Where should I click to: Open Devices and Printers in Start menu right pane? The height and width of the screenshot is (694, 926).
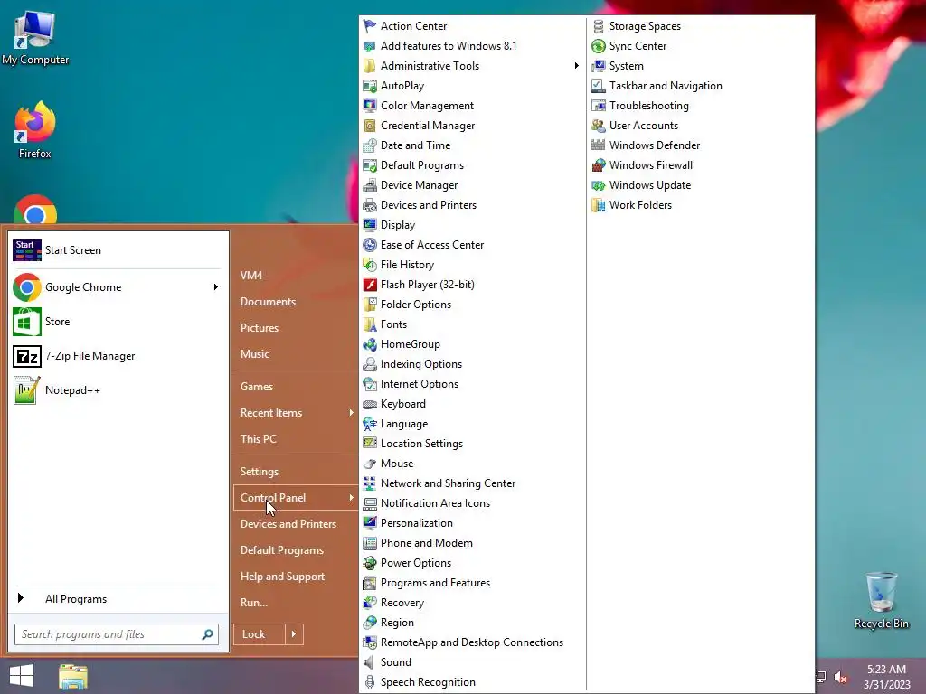(288, 524)
